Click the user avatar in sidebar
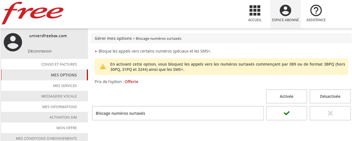 click(13, 43)
